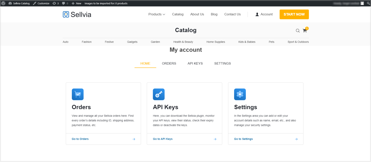This screenshot has height=162, width=371.
Task: Browse the Sport & Outdoors category
Action: pos(298,42)
